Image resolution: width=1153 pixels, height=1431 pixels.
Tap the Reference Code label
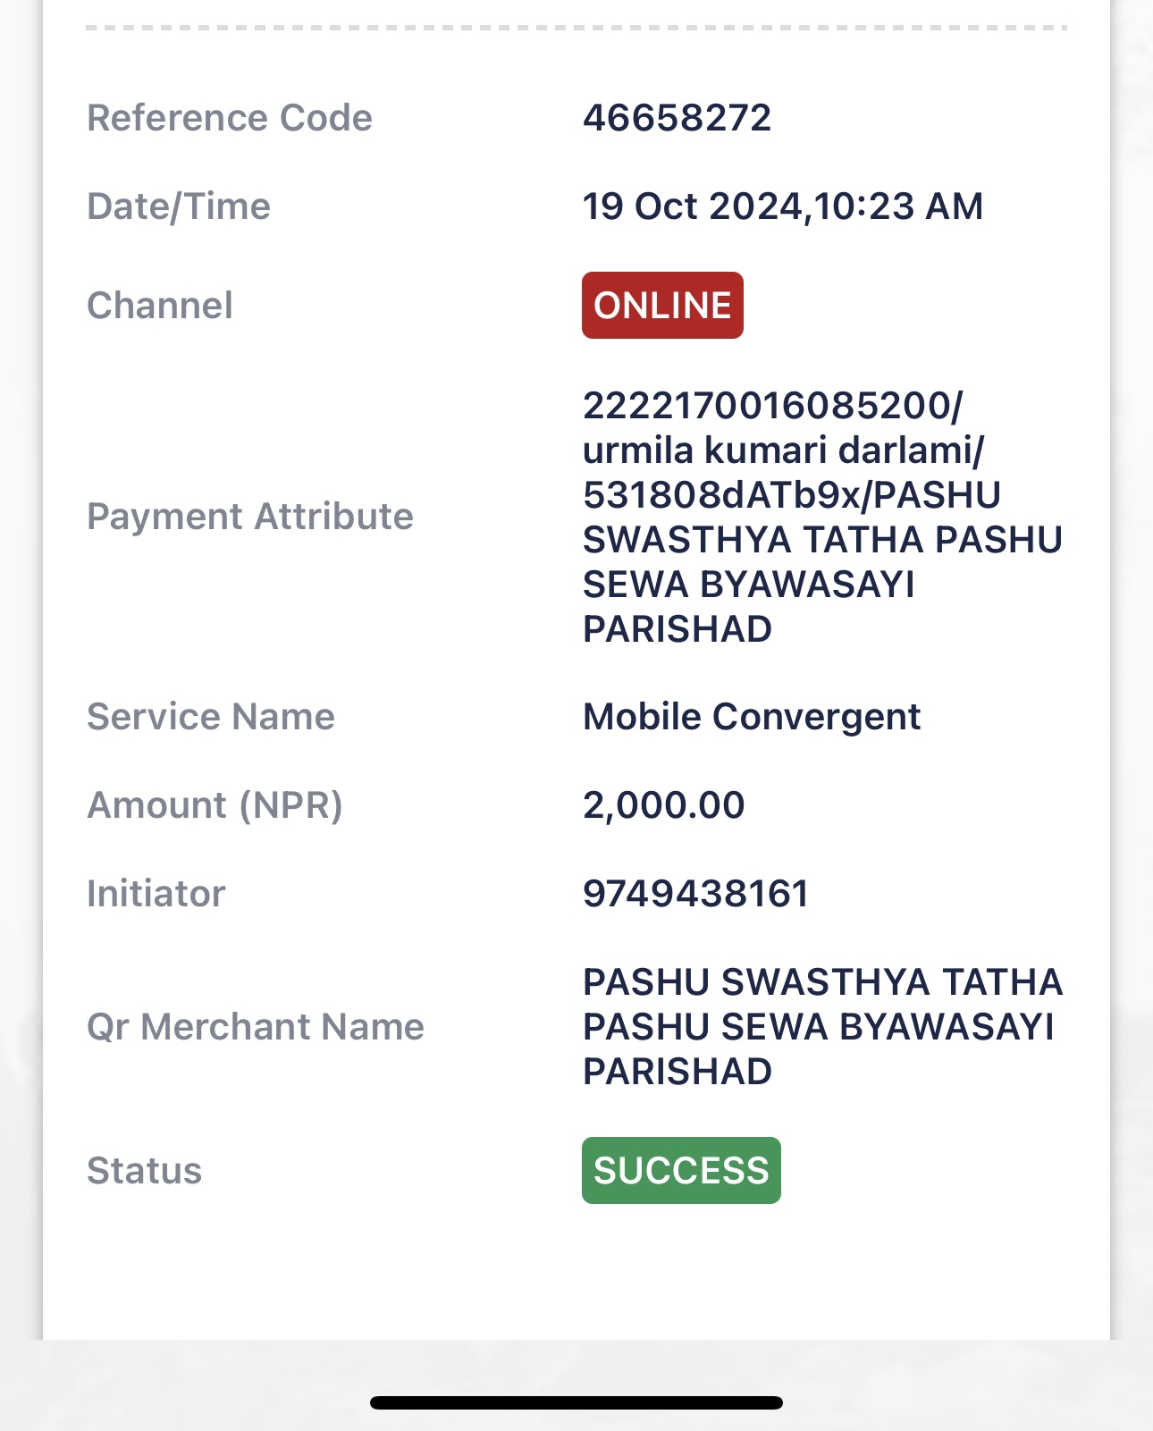[230, 118]
